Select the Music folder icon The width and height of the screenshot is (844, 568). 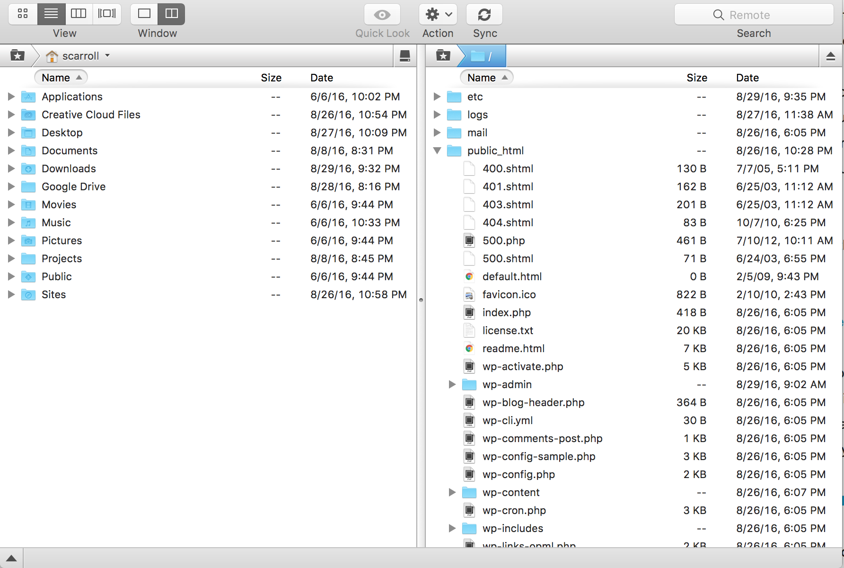(28, 223)
